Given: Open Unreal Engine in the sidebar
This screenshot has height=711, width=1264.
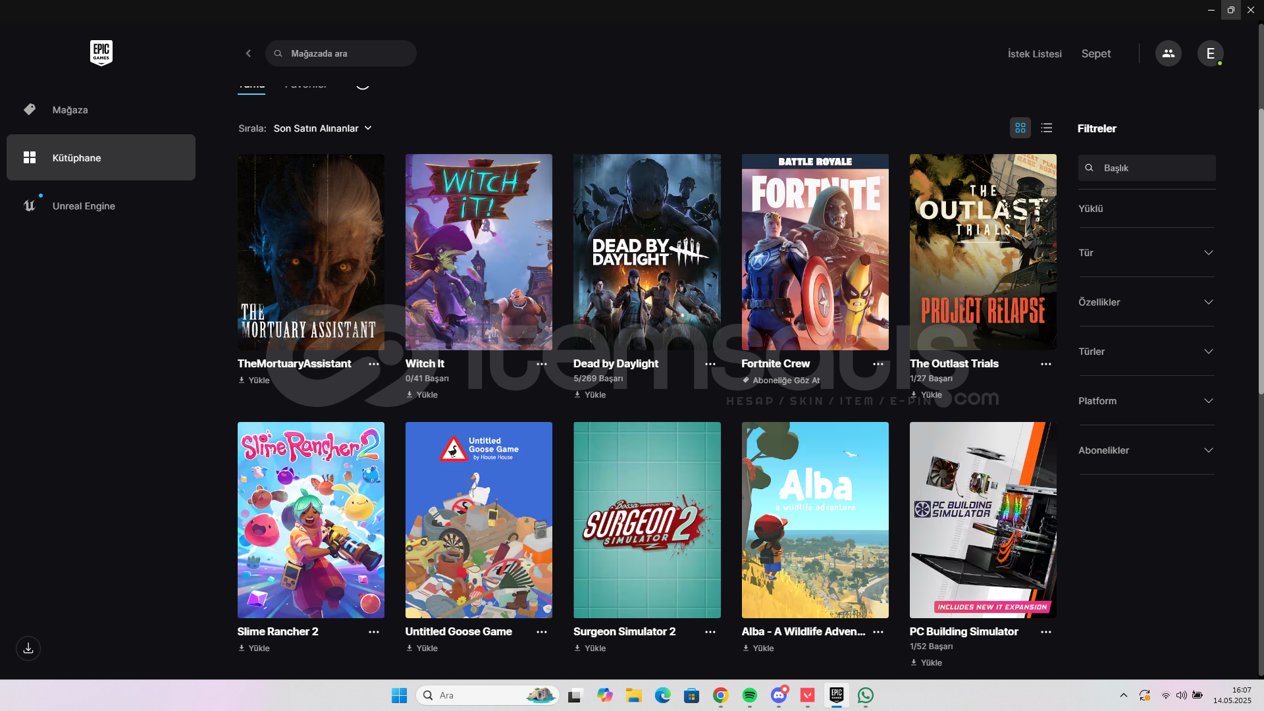Looking at the screenshot, I should [x=101, y=206].
